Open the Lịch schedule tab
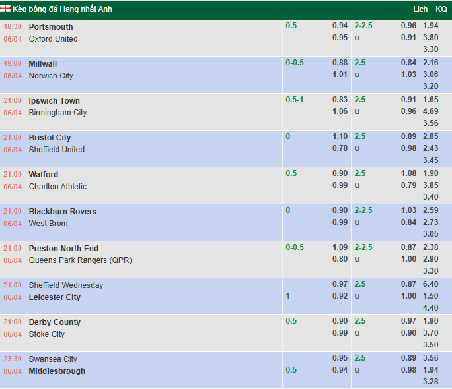The image size is (452, 389). point(420,9)
